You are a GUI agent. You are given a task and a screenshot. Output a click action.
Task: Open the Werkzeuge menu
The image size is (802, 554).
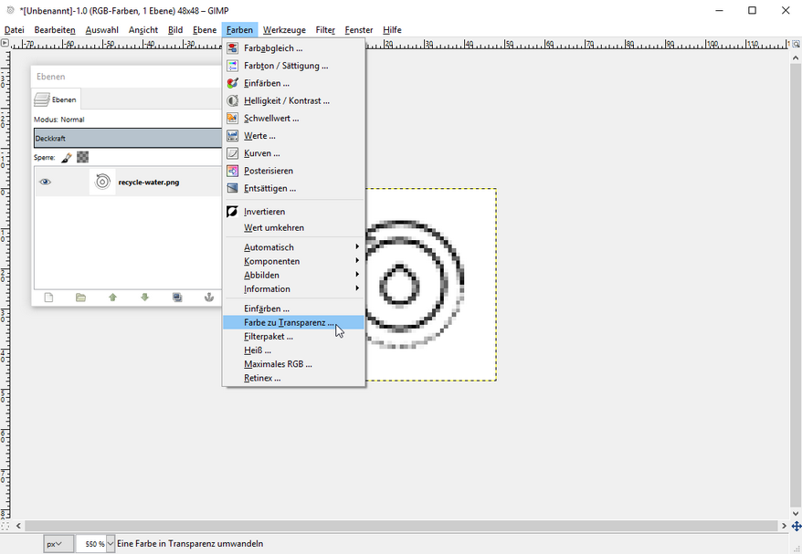(x=284, y=29)
